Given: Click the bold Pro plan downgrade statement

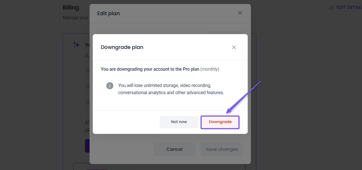Looking at the screenshot, I should coord(150,69).
